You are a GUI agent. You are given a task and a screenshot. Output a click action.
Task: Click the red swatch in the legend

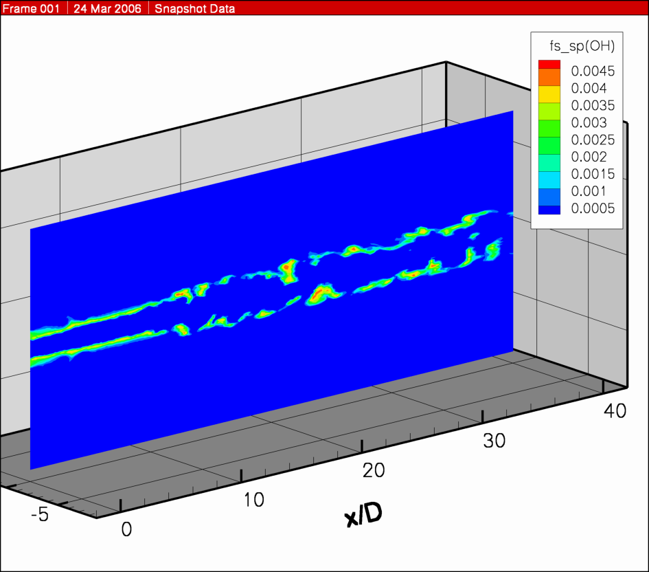point(549,64)
